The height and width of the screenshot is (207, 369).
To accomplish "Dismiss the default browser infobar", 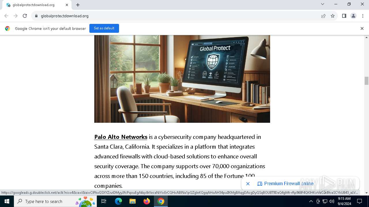I will pos(362,28).
